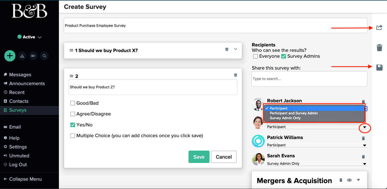Click the share survey arrow icon
The height and width of the screenshot is (189, 387).
tap(379, 27)
